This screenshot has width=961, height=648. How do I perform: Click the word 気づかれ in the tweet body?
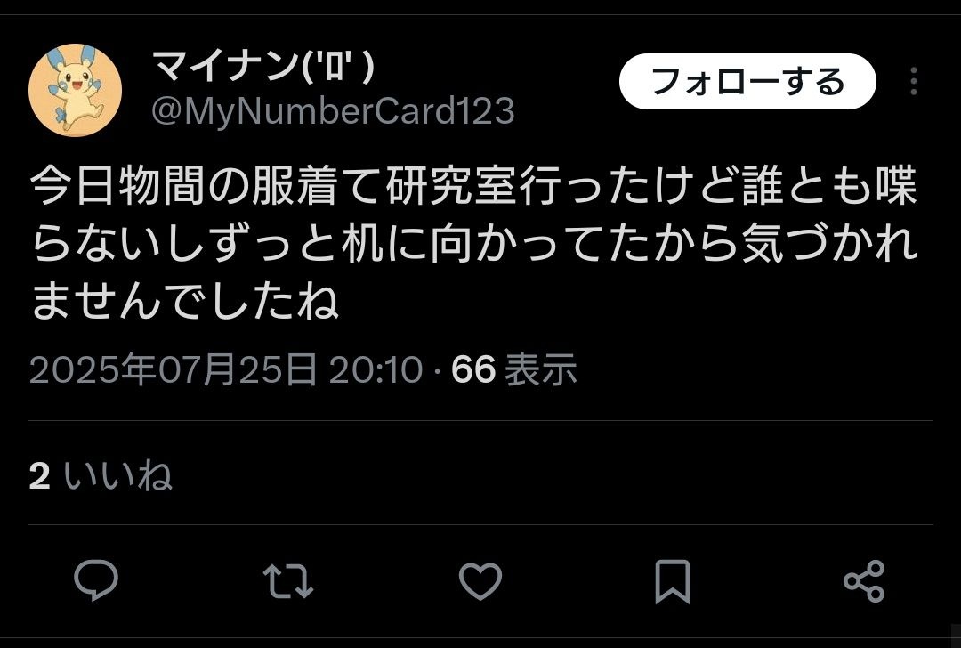(830, 243)
